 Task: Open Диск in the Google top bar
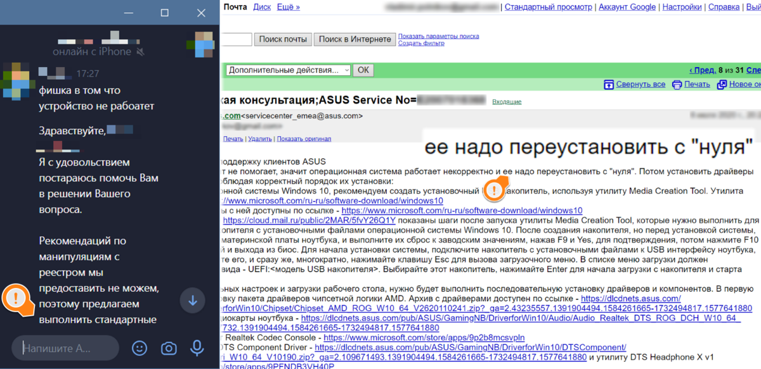pyautogui.click(x=262, y=7)
